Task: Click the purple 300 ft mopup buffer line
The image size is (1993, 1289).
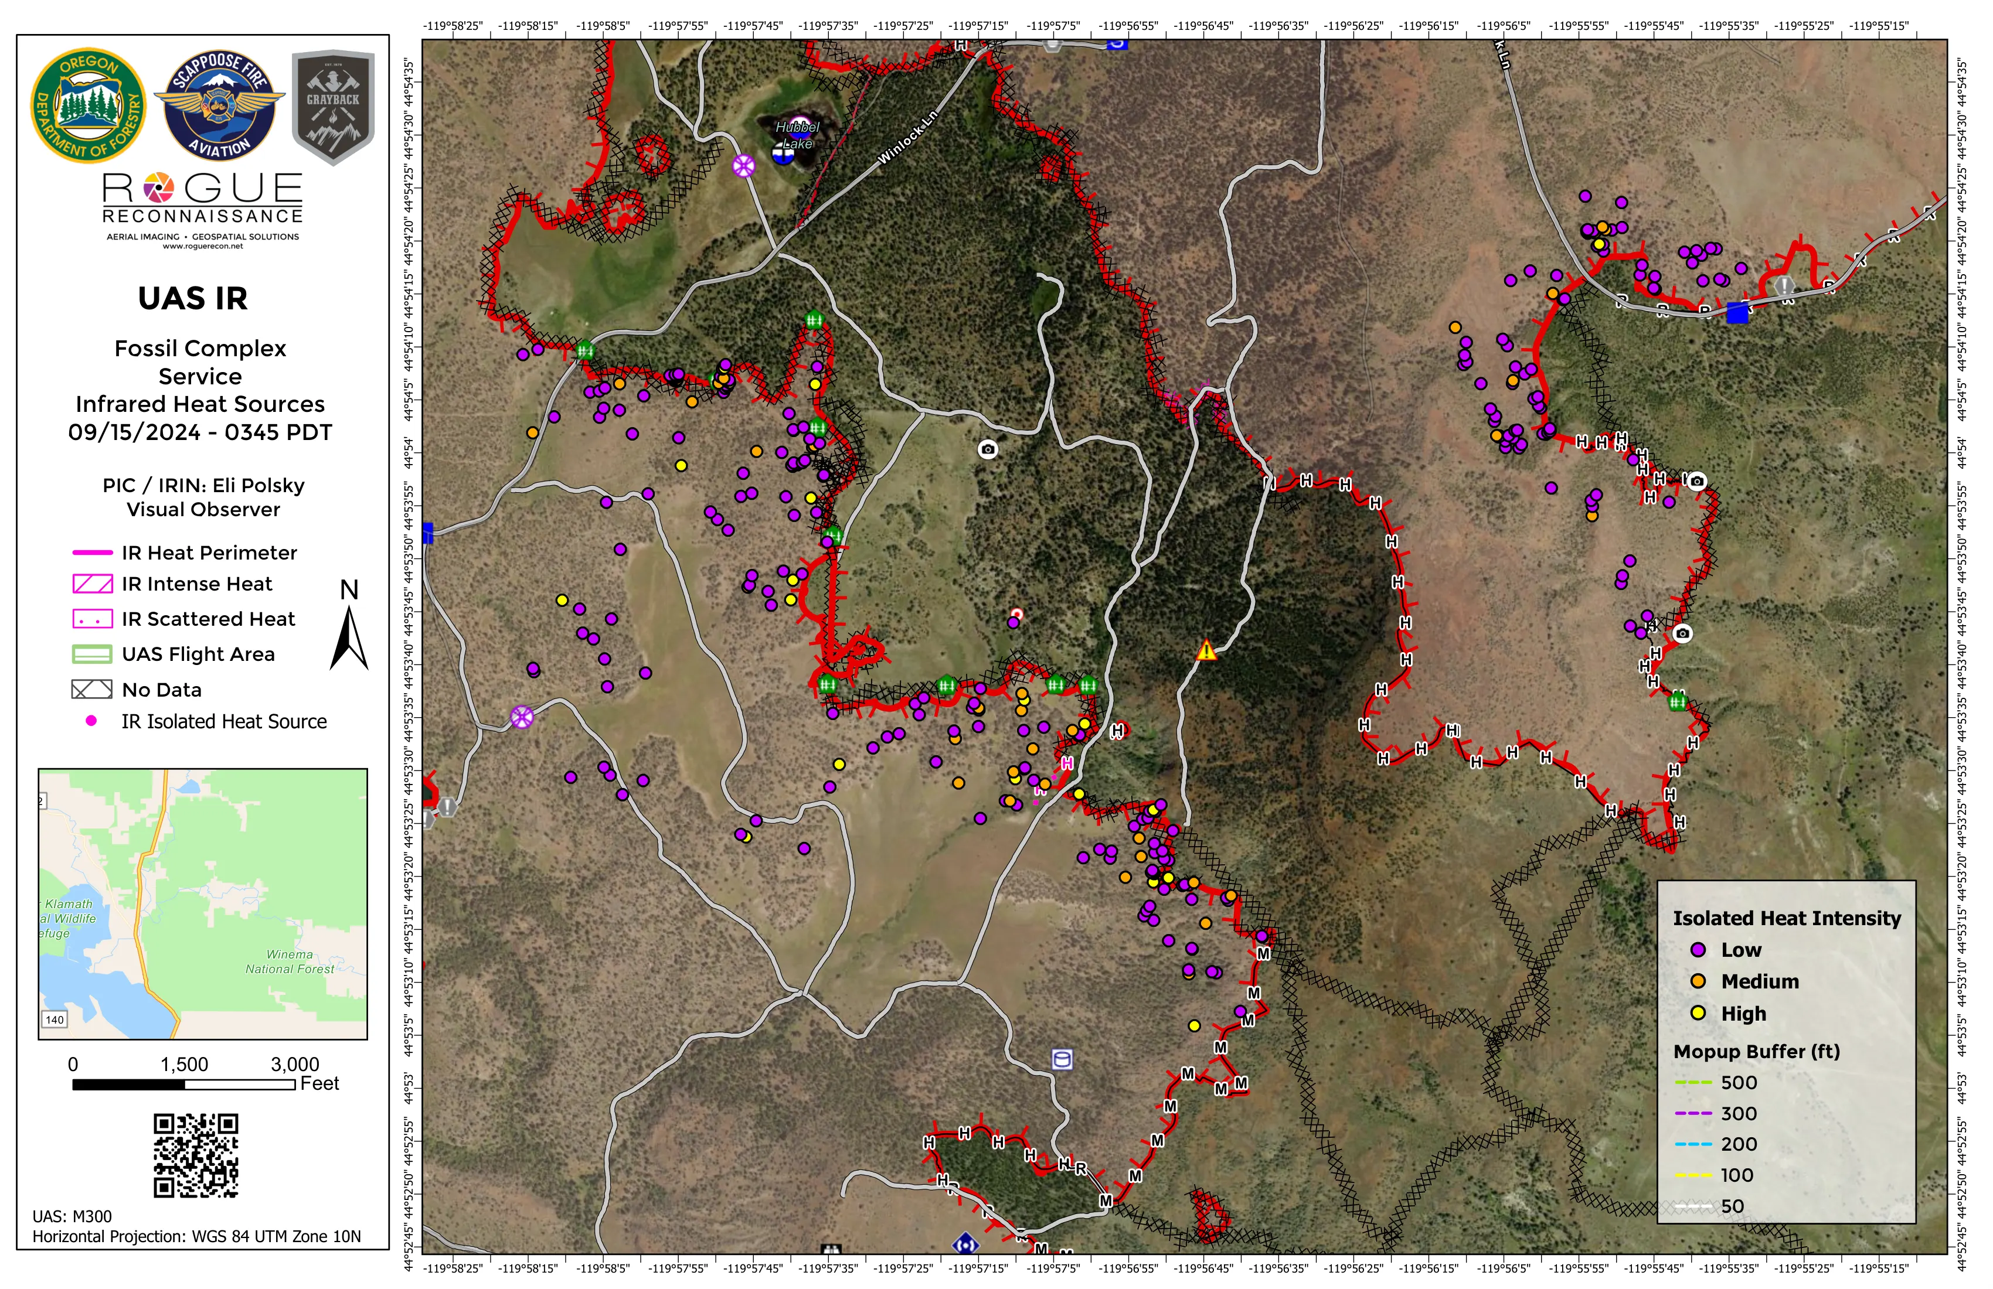Action: point(1693,1114)
